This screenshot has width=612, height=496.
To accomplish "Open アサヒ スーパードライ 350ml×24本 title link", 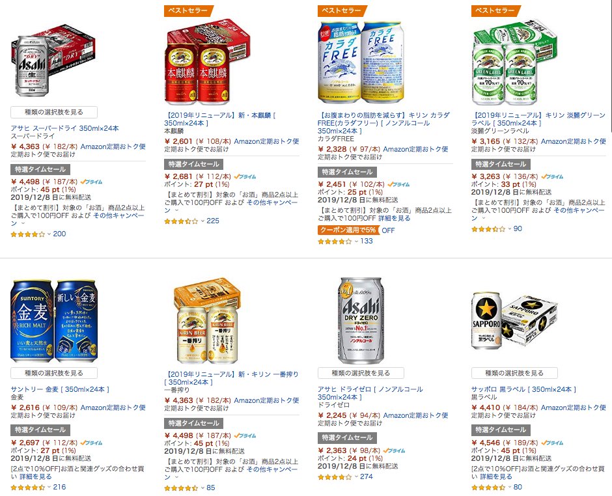I will pos(65,128).
